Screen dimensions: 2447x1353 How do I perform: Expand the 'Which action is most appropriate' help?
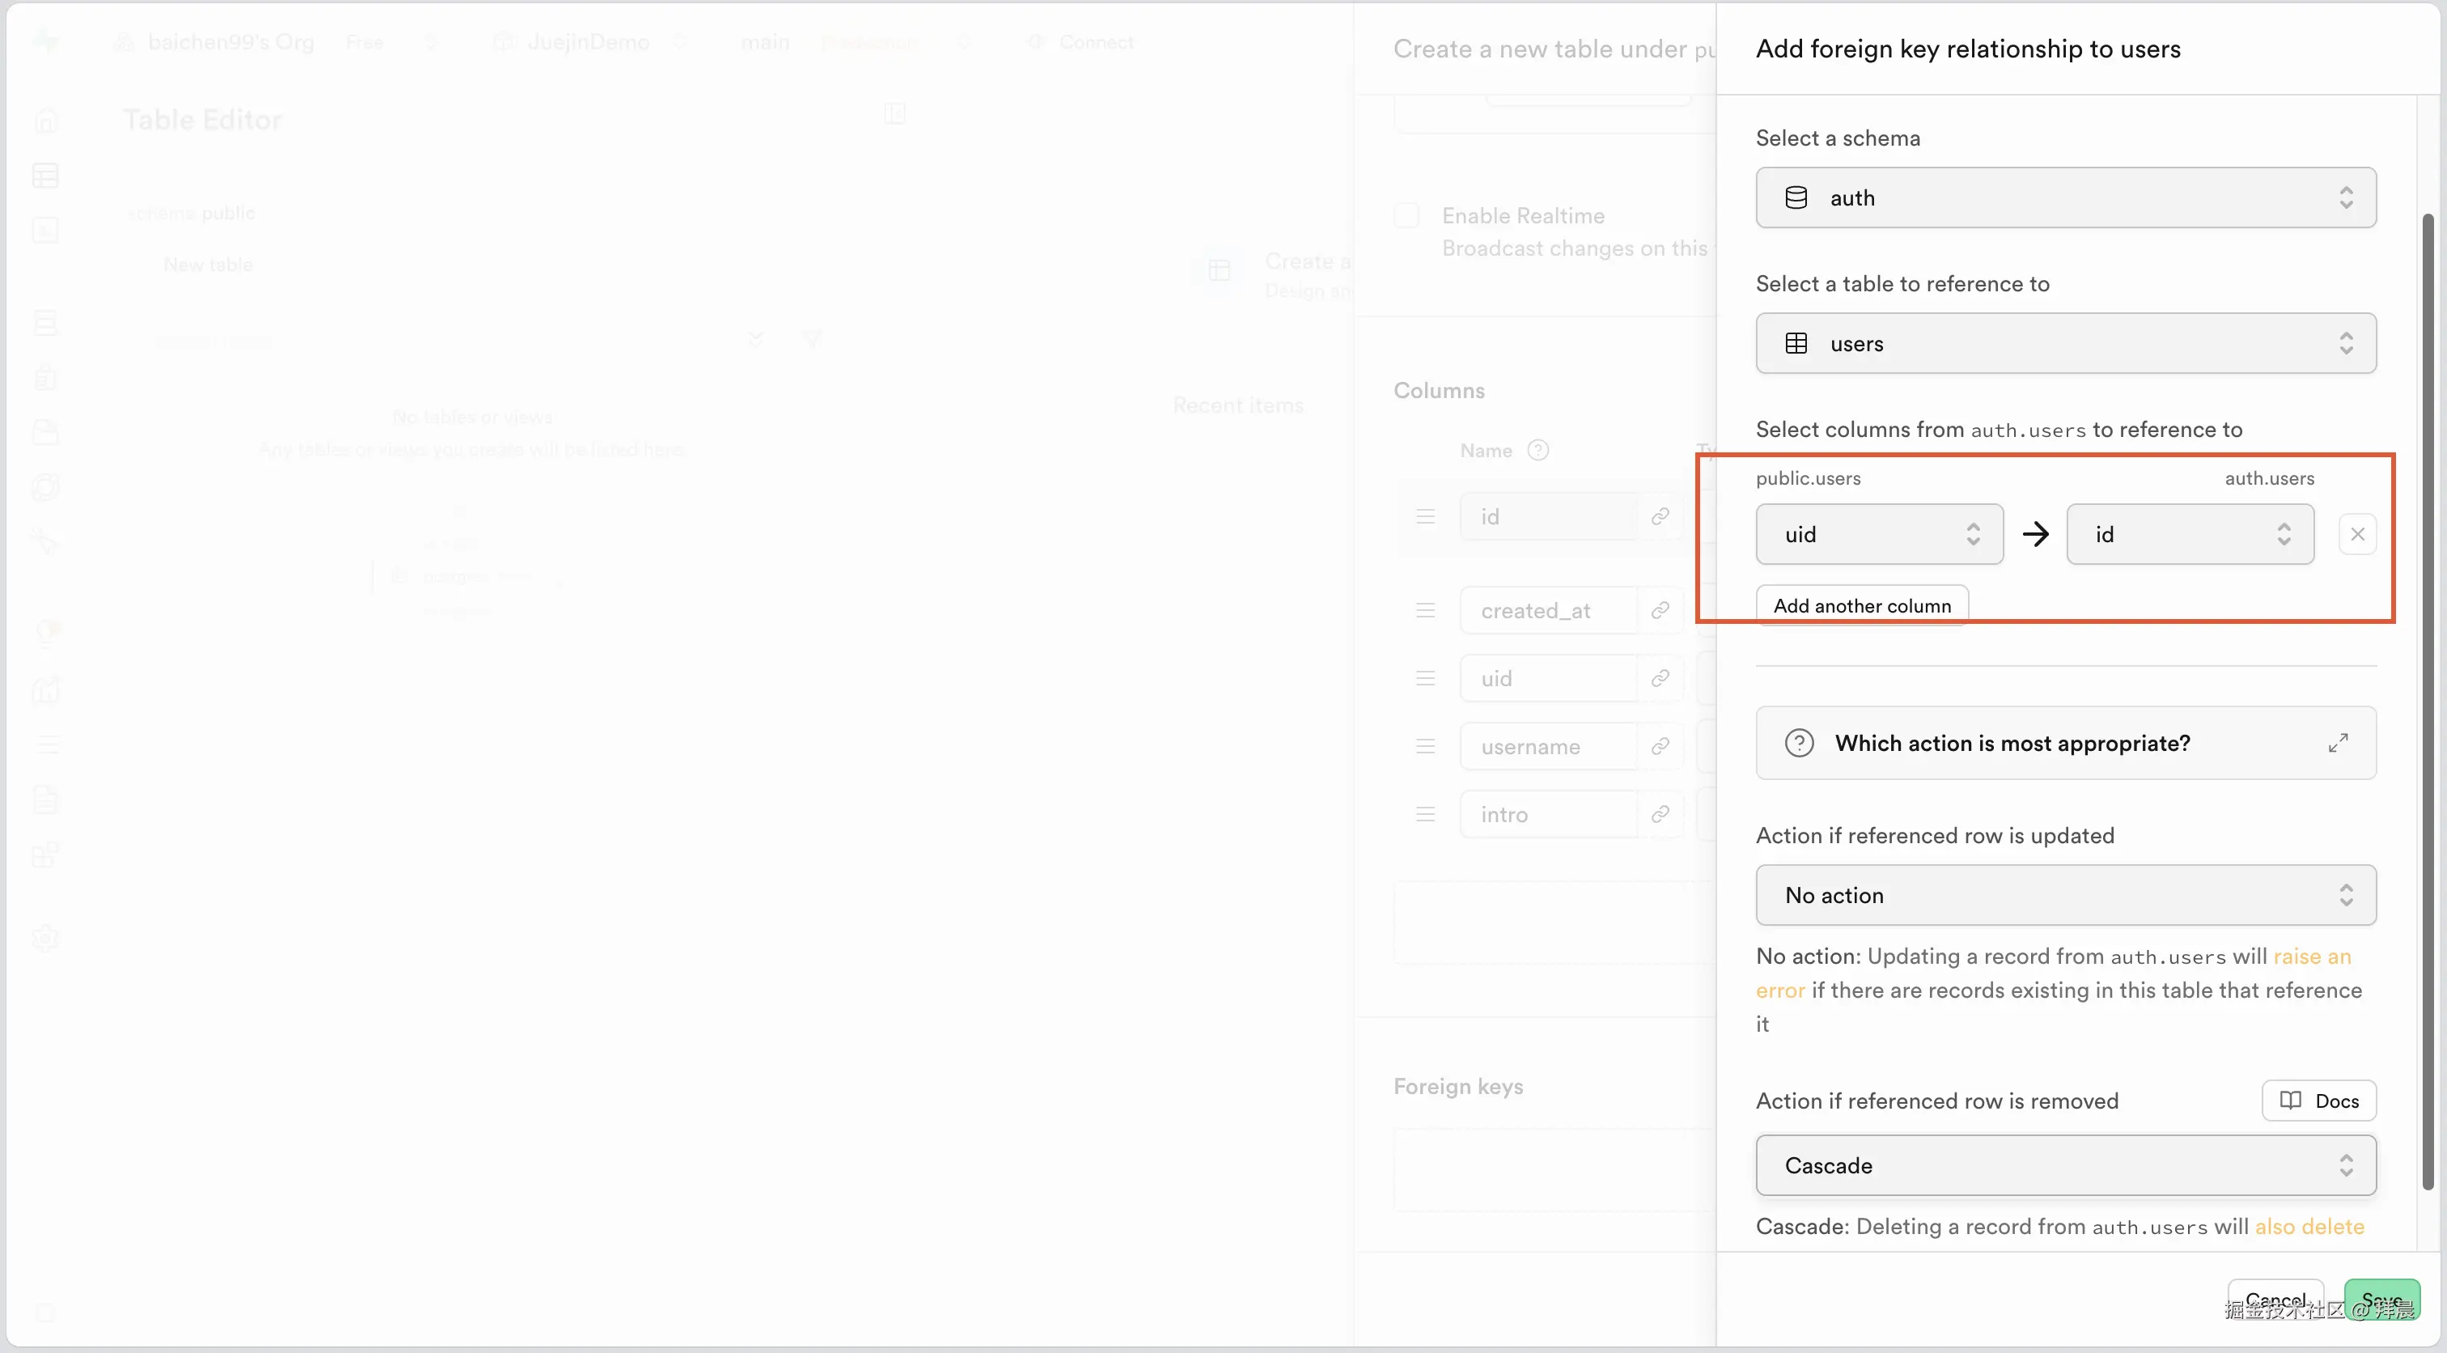(2338, 743)
